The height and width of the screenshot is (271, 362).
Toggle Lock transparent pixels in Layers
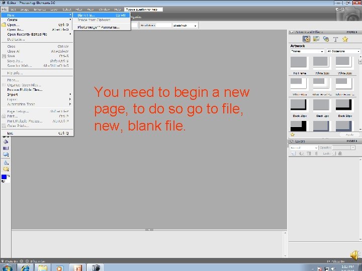point(334,154)
